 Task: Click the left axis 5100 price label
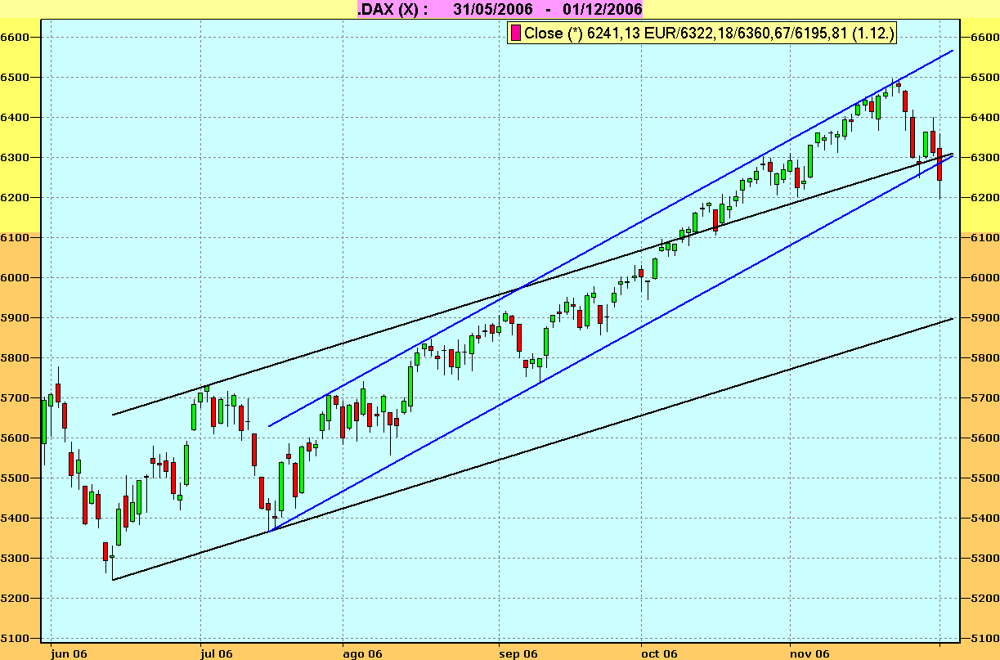pos(16,639)
